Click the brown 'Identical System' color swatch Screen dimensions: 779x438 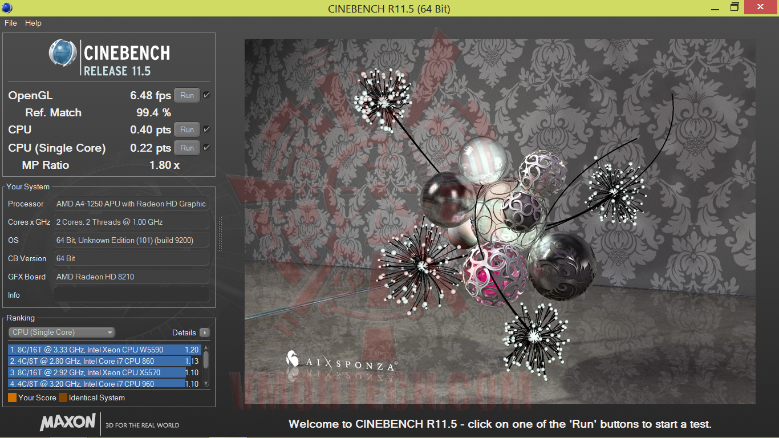point(63,398)
